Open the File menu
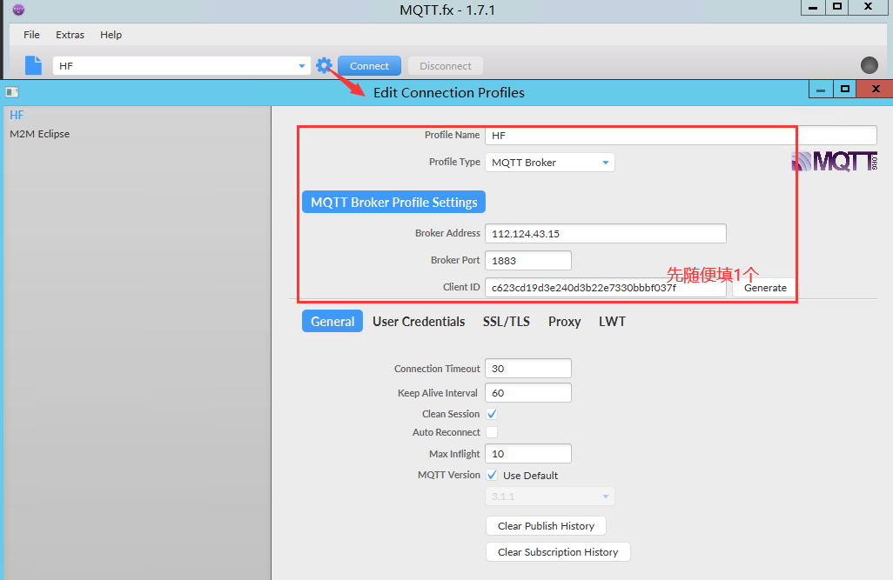Viewport: 893px width, 580px height. 31,35
